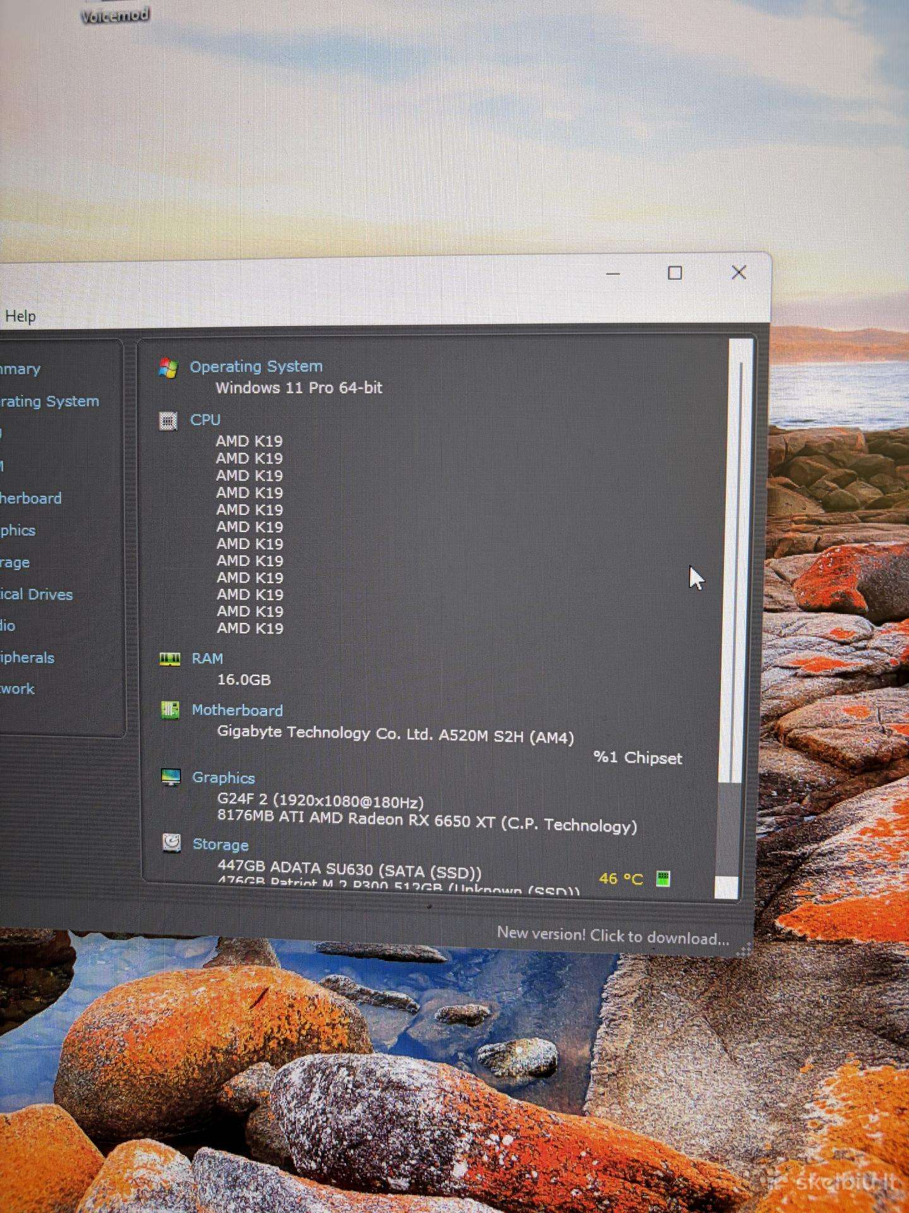Image resolution: width=909 pixels, height=1213 pixels.
Task: Open the CPU section heading
Action: pos(205,420)
